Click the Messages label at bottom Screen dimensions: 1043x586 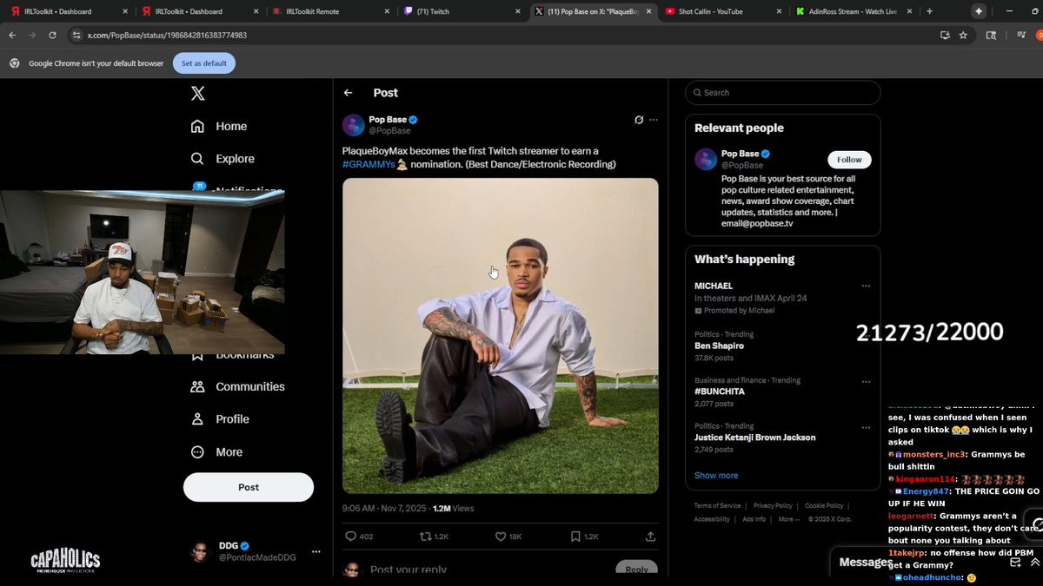coord(866,563)
